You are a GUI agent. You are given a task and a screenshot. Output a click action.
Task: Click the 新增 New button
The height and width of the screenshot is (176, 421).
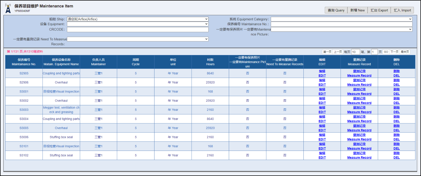[x=357, y=10]
